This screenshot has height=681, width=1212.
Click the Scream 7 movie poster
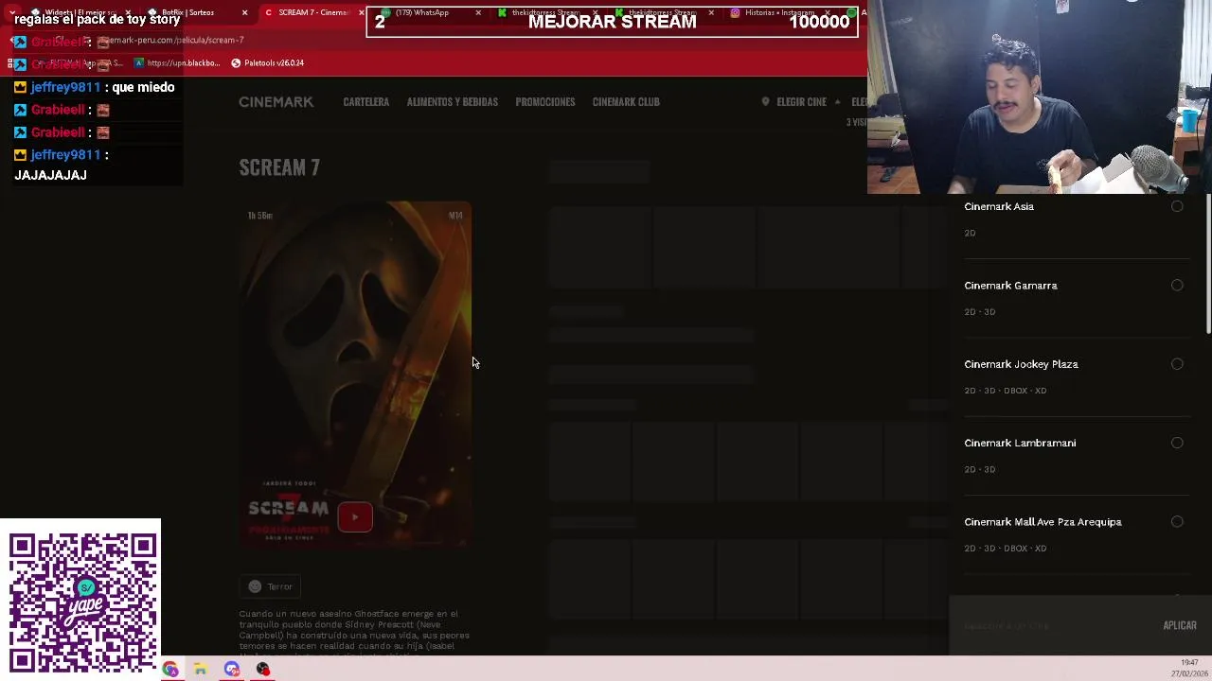[x=355, y=375]
